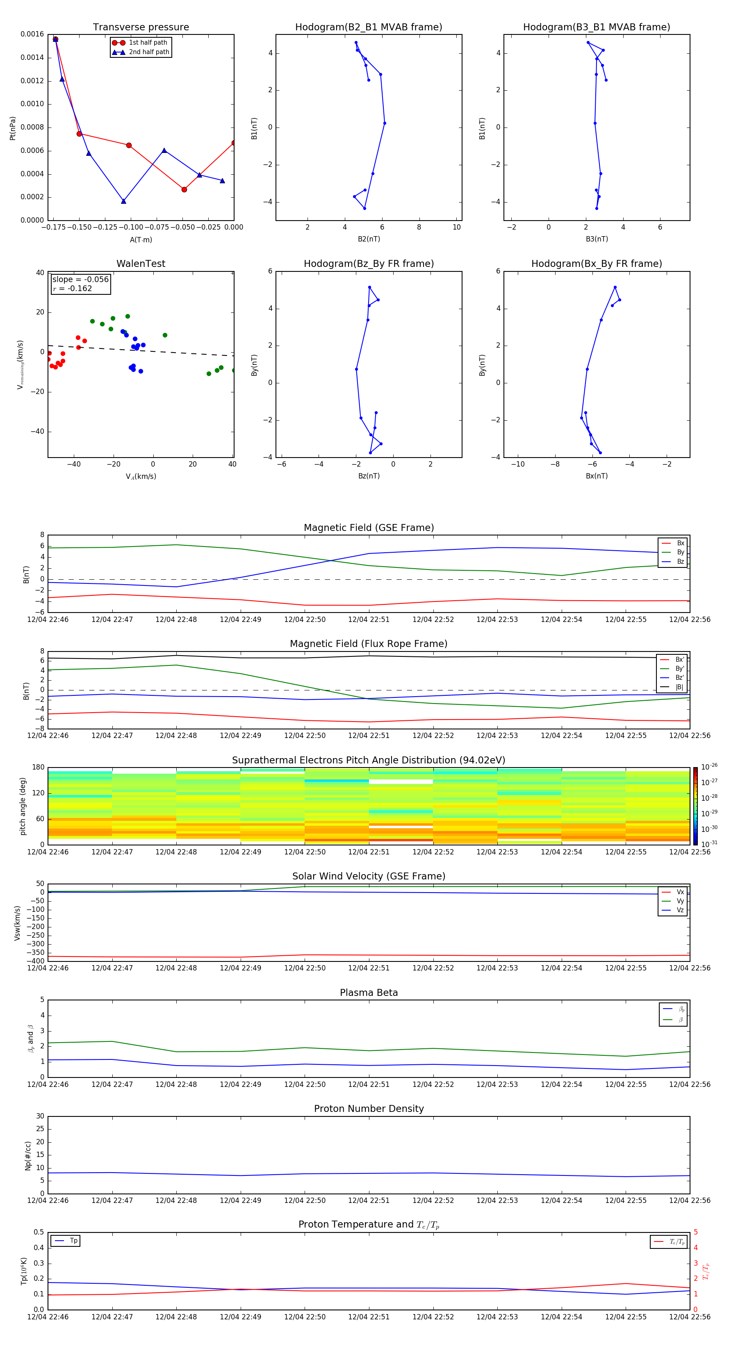The height and width of the screenshot is (1353, 738).
Task: Click the 'Tp' legend in temperature plot
Action: (65, 1241)
